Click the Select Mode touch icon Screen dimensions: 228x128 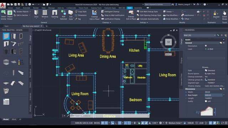coord(224,15)
